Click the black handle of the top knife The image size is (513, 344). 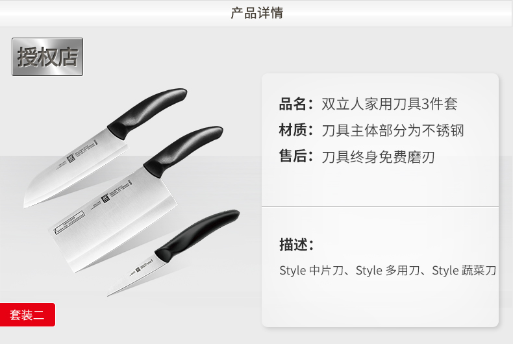[x=147, y=112]
